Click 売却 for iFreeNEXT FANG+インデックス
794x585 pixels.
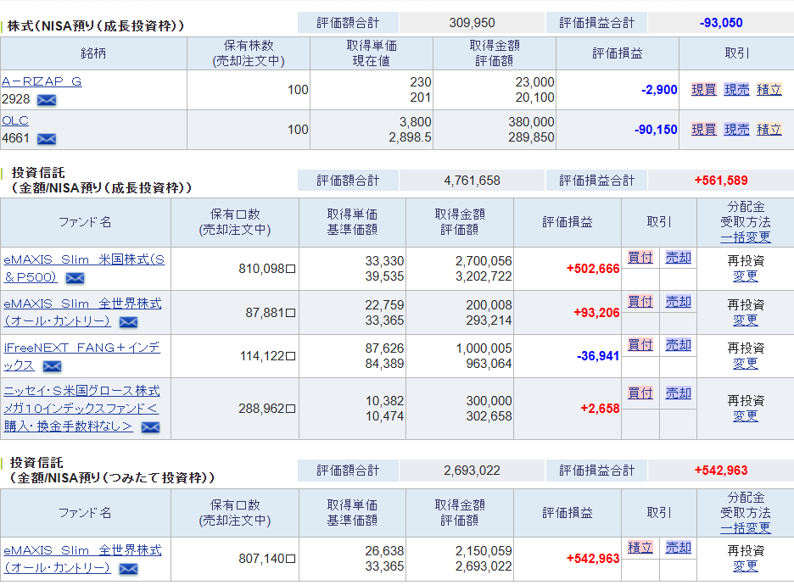click(x=678, y=345)
